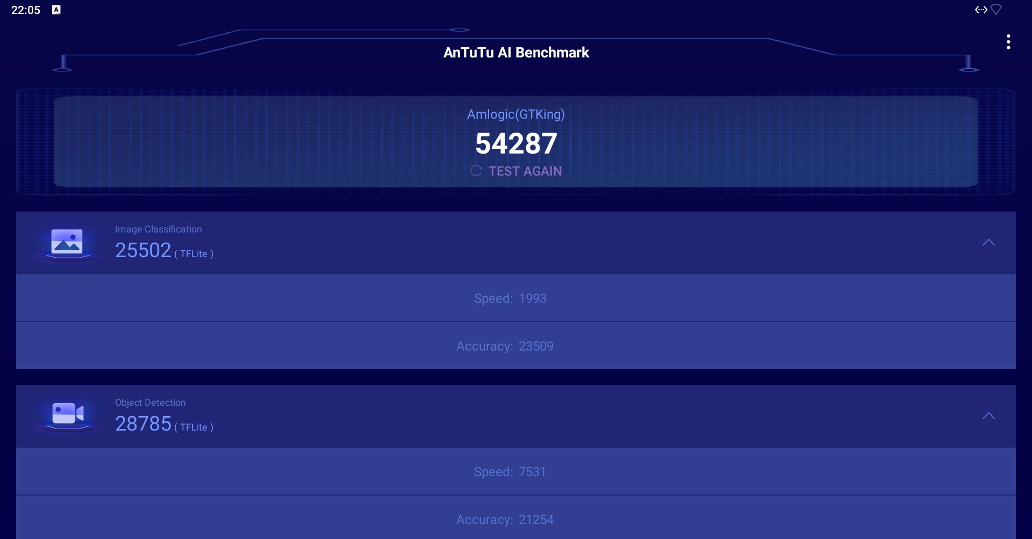Click the Object Detection score 28785
This screenshot has height=539, width=1032.
pos(143,424)
